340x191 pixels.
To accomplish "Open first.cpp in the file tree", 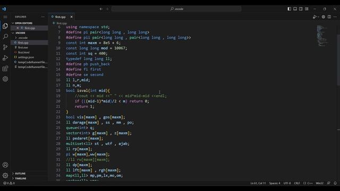I will pyautogui.click(x=23, y=42).
